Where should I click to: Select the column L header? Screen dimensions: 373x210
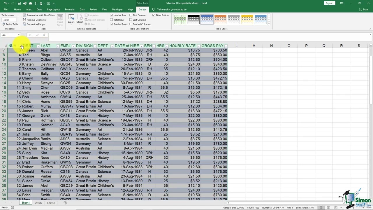tap(236, 46)
